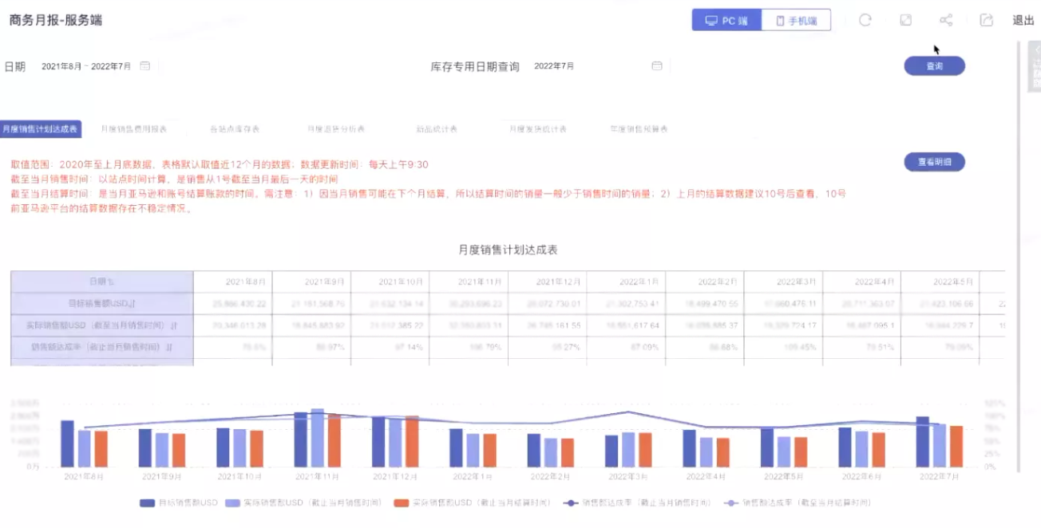Click the collapsed side panel tab at right edge
The width and height of the screenshot is (1041, 528).
[1034, 66]
